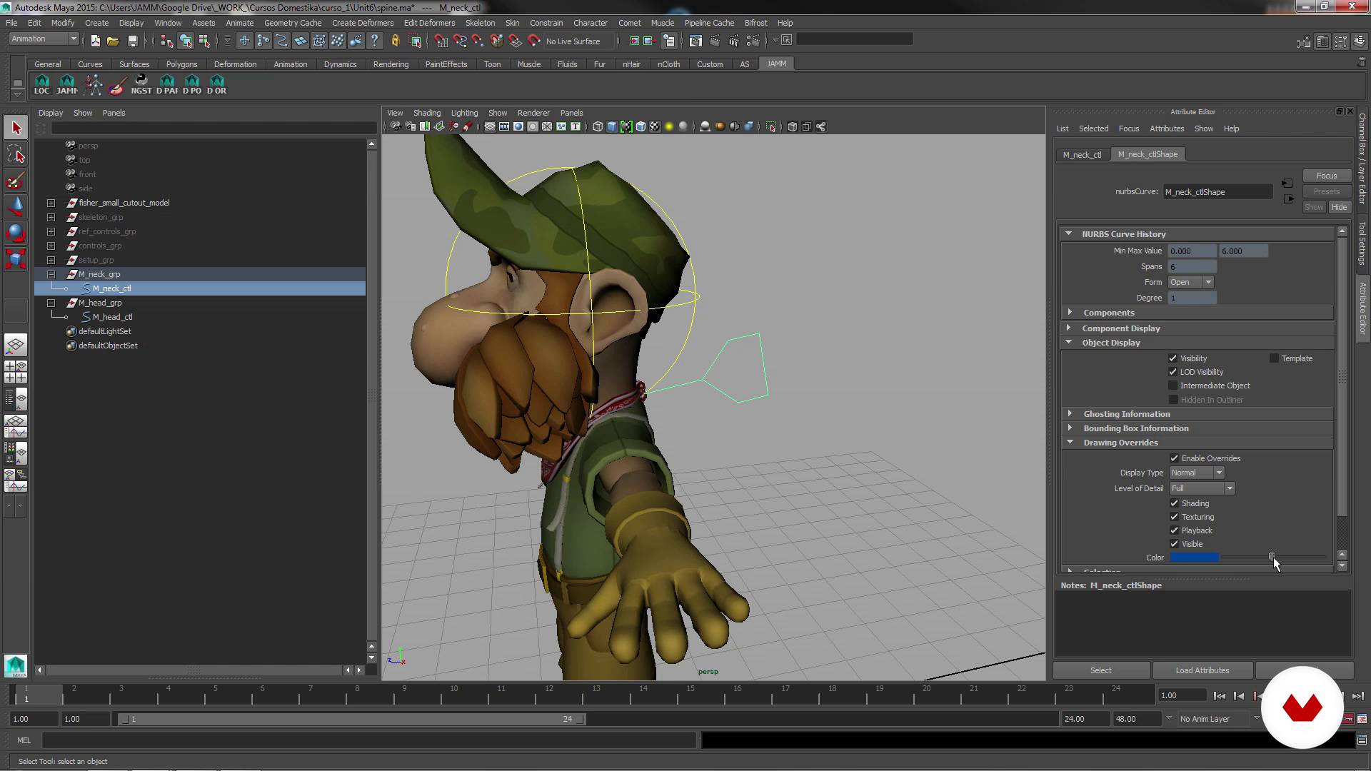Go to start of playback range
Viewport: 1371px width, 771px height.
click(1220, 695)
